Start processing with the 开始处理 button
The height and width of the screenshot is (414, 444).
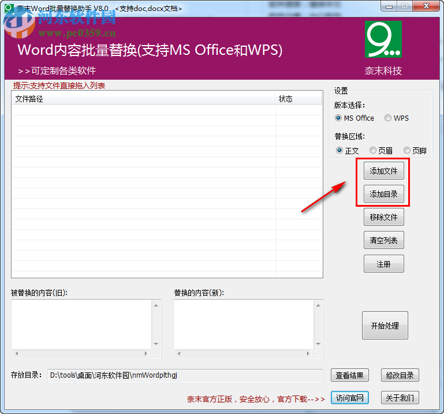385,325
